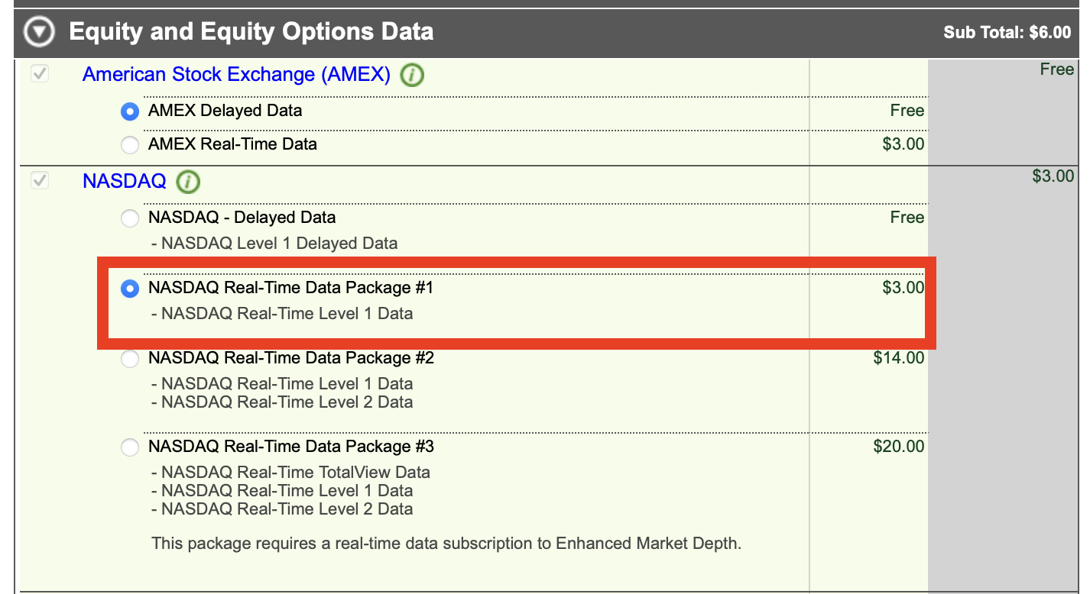Open the AMEX info icon

click(412, 76)
